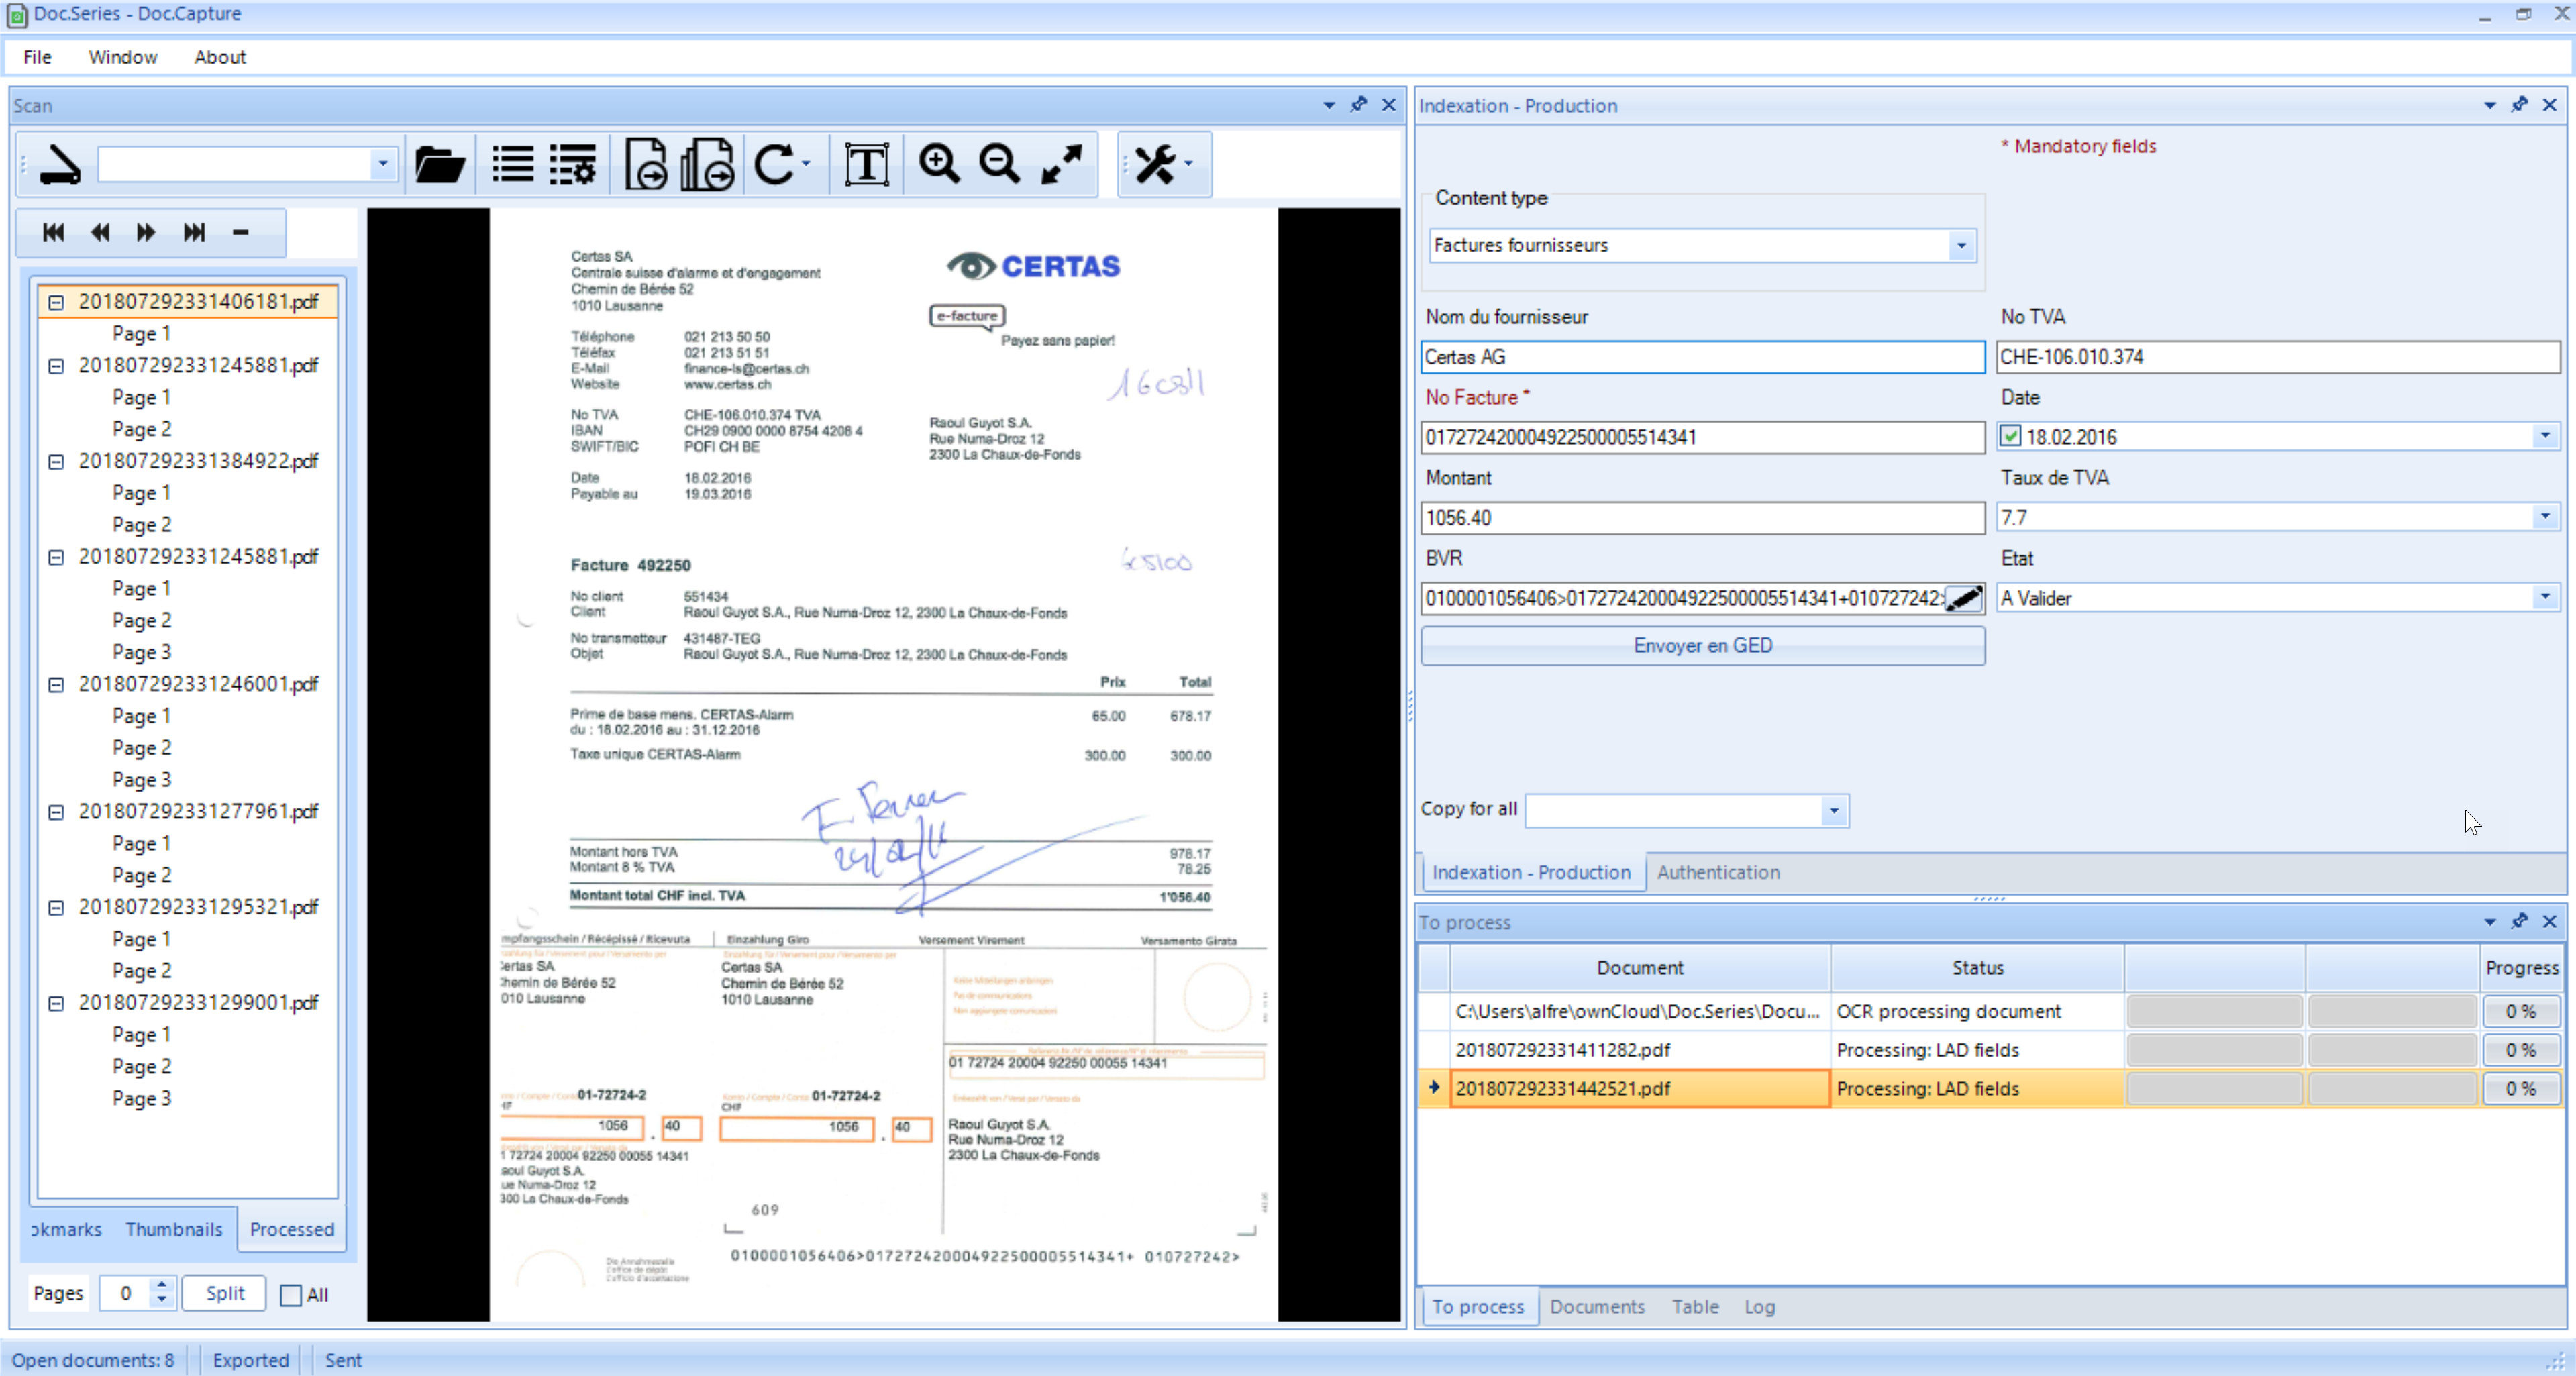This screenshot has height=1376, width=2576.
Task: Rotate the page with rotate icon
Action: click(x=775, y=164)
